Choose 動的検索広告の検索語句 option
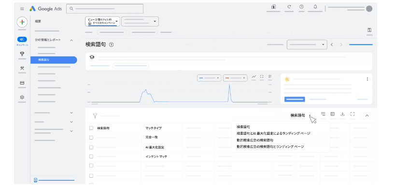The width and height of the screenshot is (395, 185). tap(255, 140)
